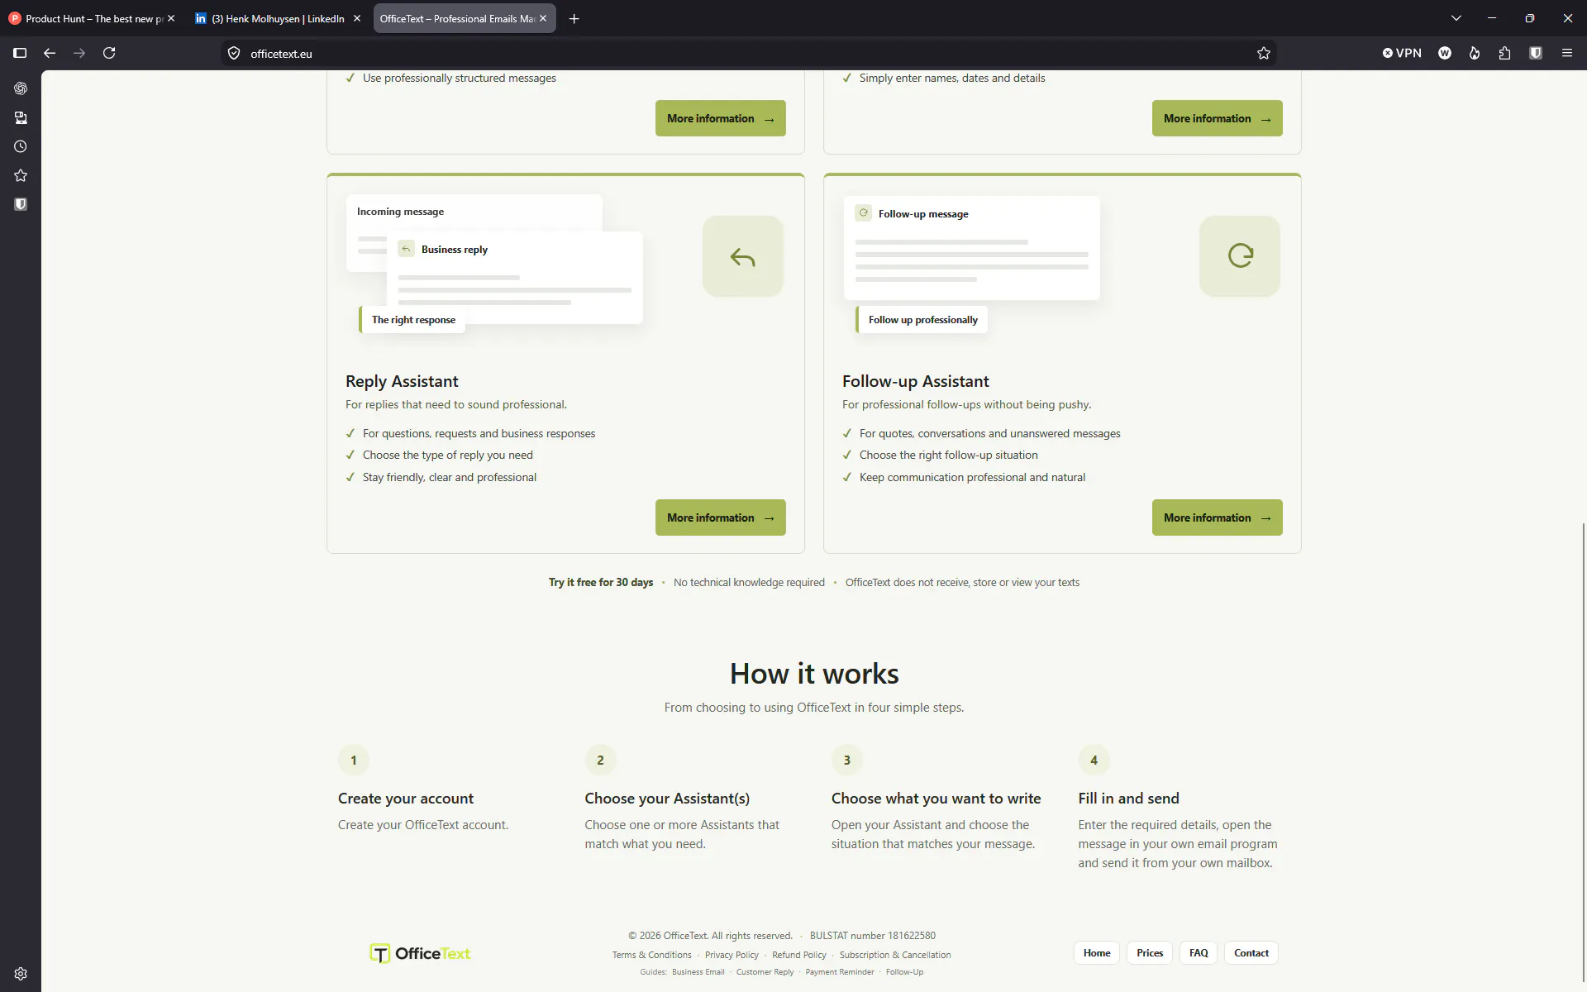This screenshot has height=992, width=1587.
Task: Open the shield panel in left sidebar
Action: pos(21,204)
